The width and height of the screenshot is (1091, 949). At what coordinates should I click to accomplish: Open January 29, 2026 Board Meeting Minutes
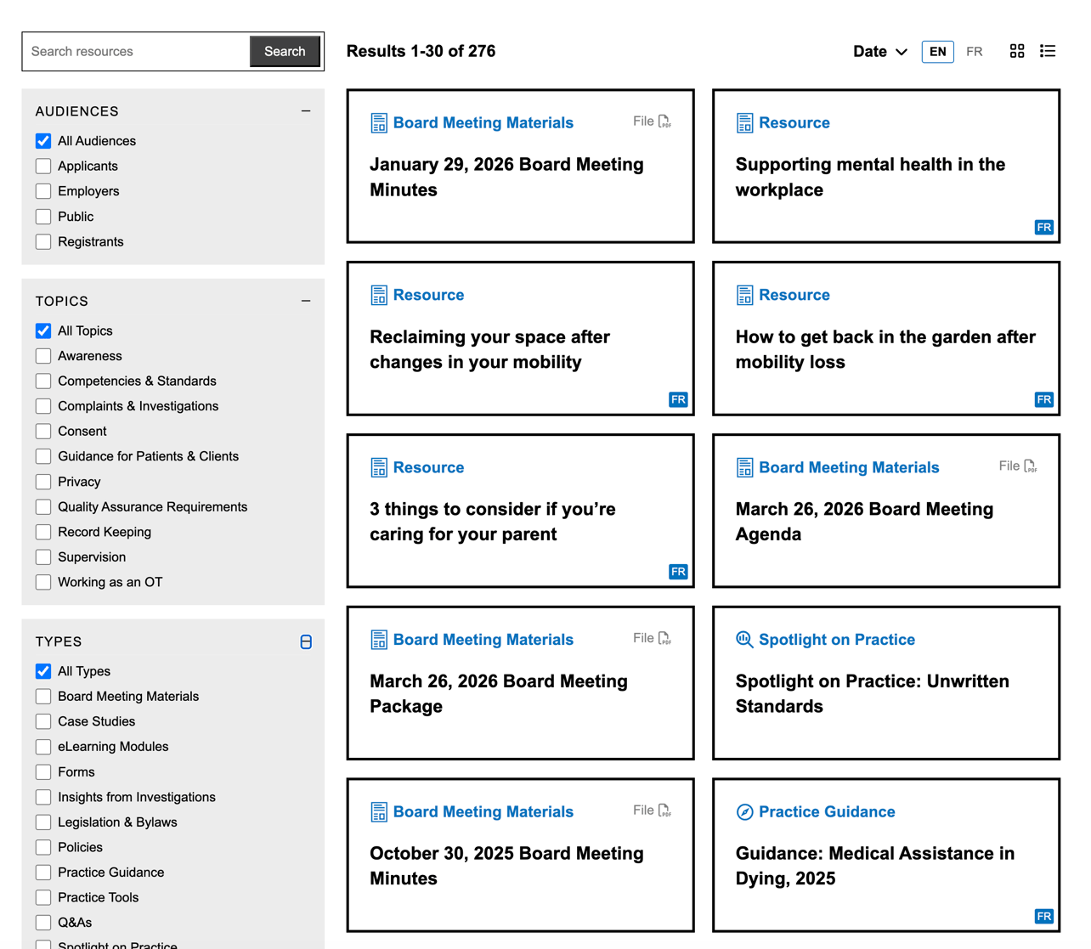(506, 177)
